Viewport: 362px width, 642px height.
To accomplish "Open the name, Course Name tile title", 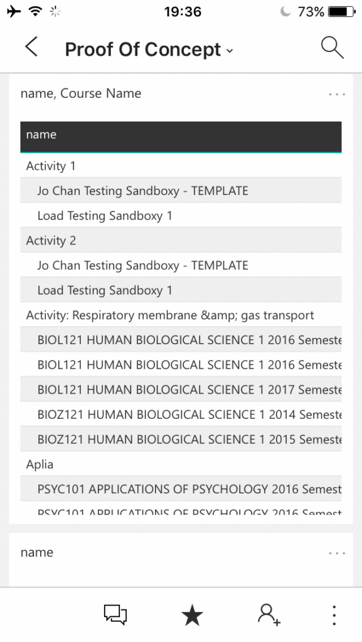I will click(x=81, y=93).
